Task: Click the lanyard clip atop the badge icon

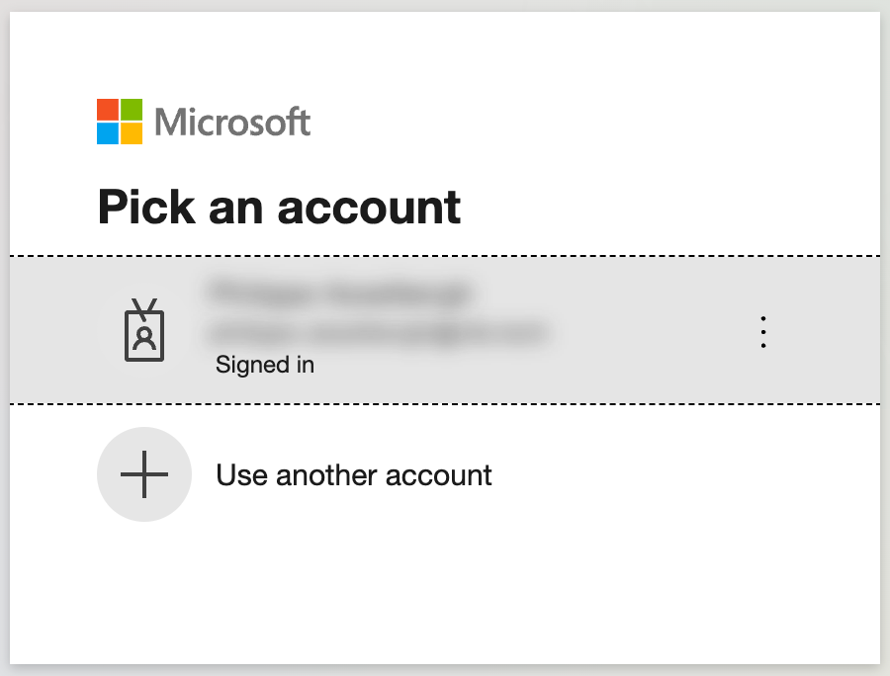Action: point(144,308)
